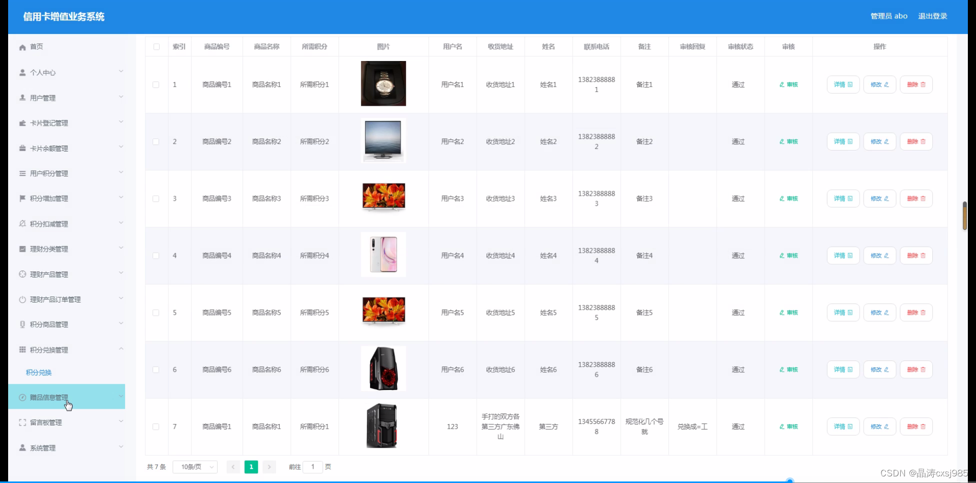Click inside the page number input field

[x=313, y=467]
